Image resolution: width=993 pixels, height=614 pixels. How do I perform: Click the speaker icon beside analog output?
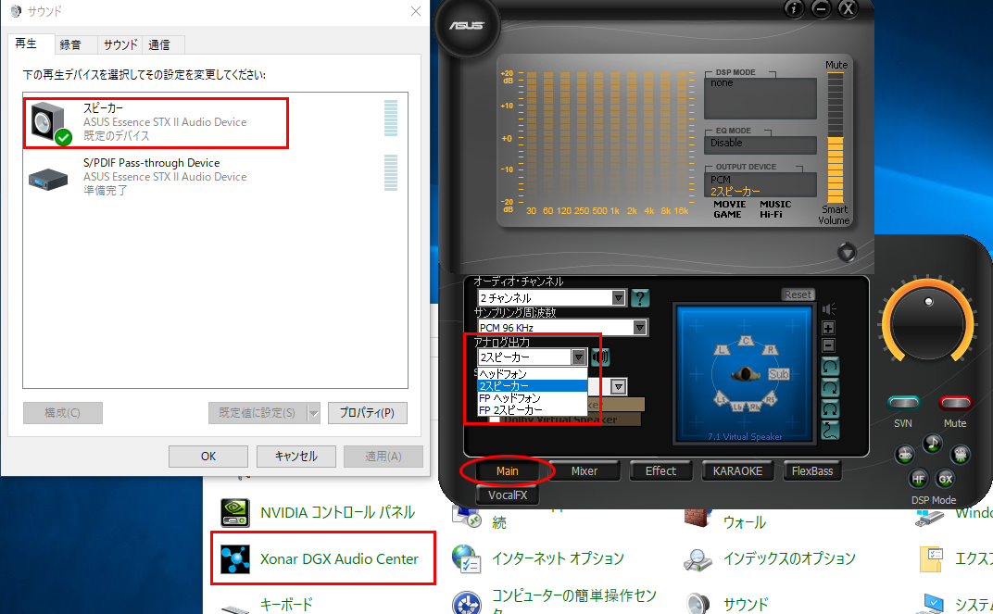tap(601, 357)
